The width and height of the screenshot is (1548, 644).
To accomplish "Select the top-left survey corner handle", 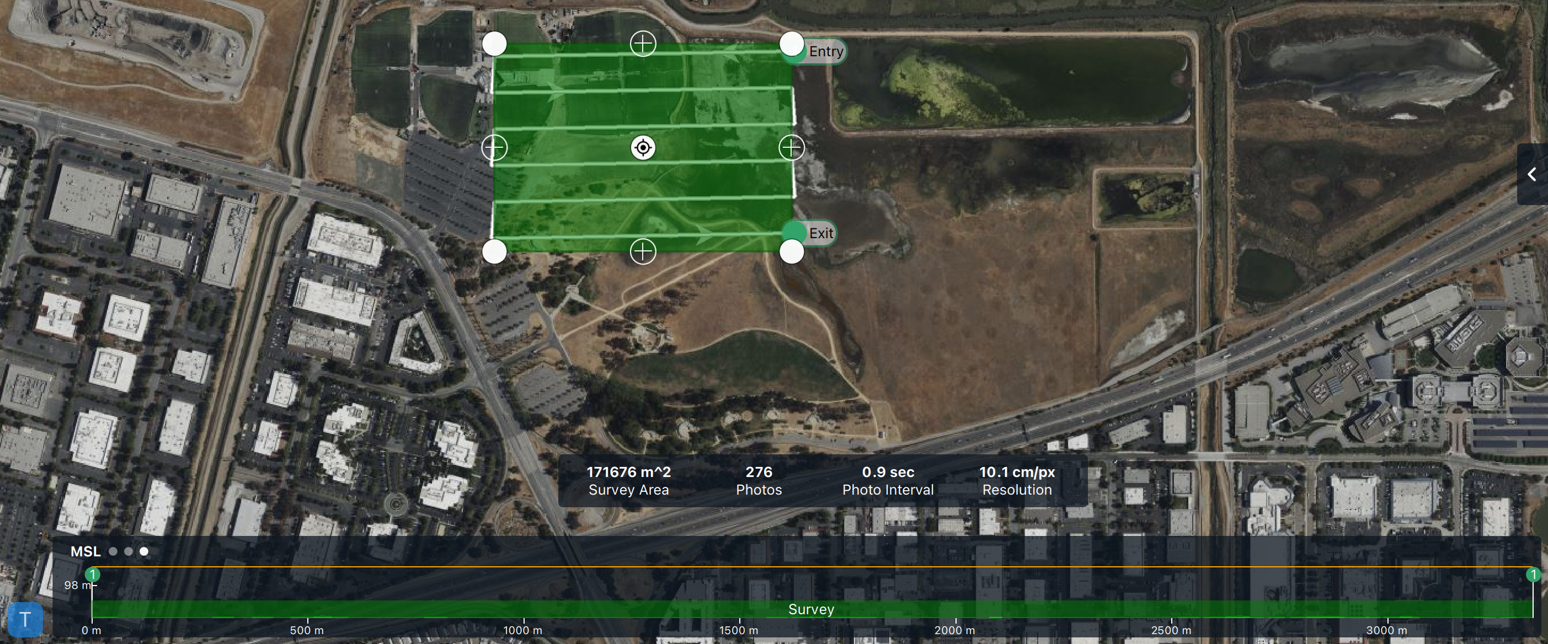I will [x=494, y=43].
